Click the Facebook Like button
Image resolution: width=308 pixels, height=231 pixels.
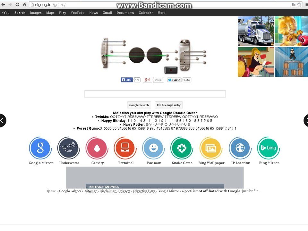tap(127, 80)
